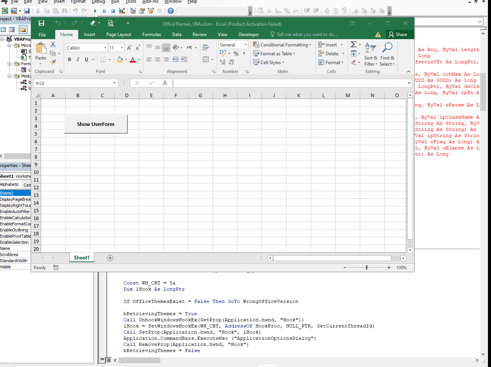Click the Format Painter brush icon
The image size is (491, 367).
[53, 62]
